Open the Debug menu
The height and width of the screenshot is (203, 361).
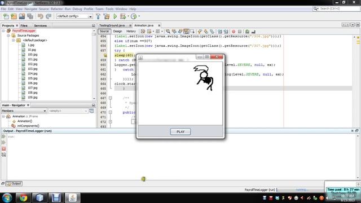click(77, 9)
